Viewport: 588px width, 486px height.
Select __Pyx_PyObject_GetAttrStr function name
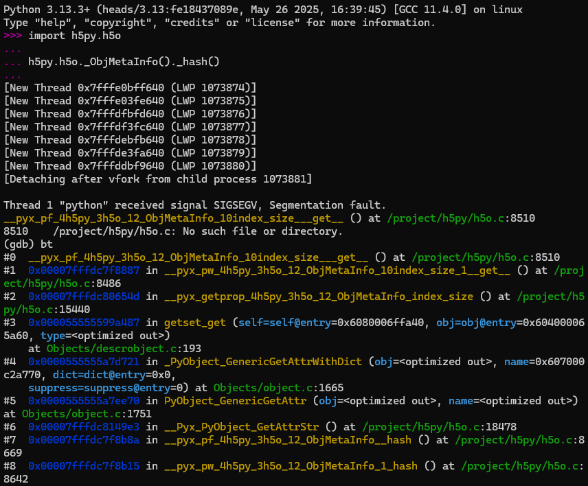[242, 427]
